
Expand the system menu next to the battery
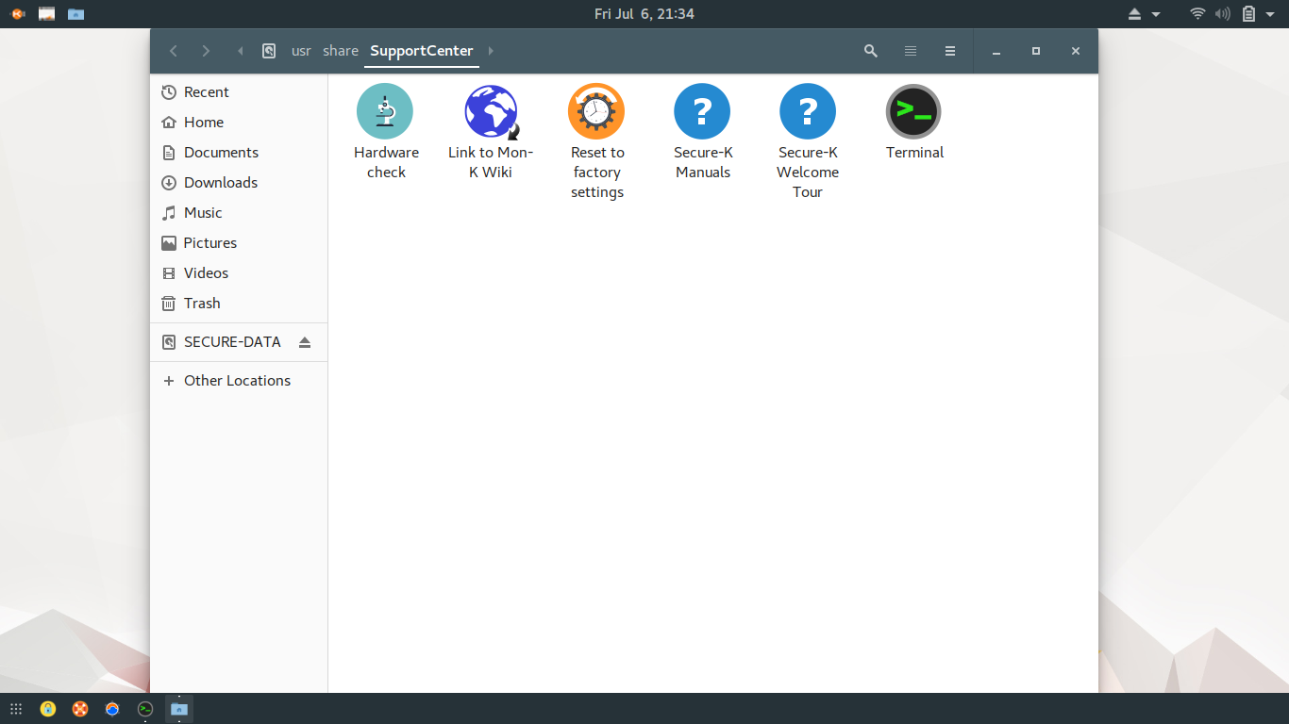(x=1272, y=14)
